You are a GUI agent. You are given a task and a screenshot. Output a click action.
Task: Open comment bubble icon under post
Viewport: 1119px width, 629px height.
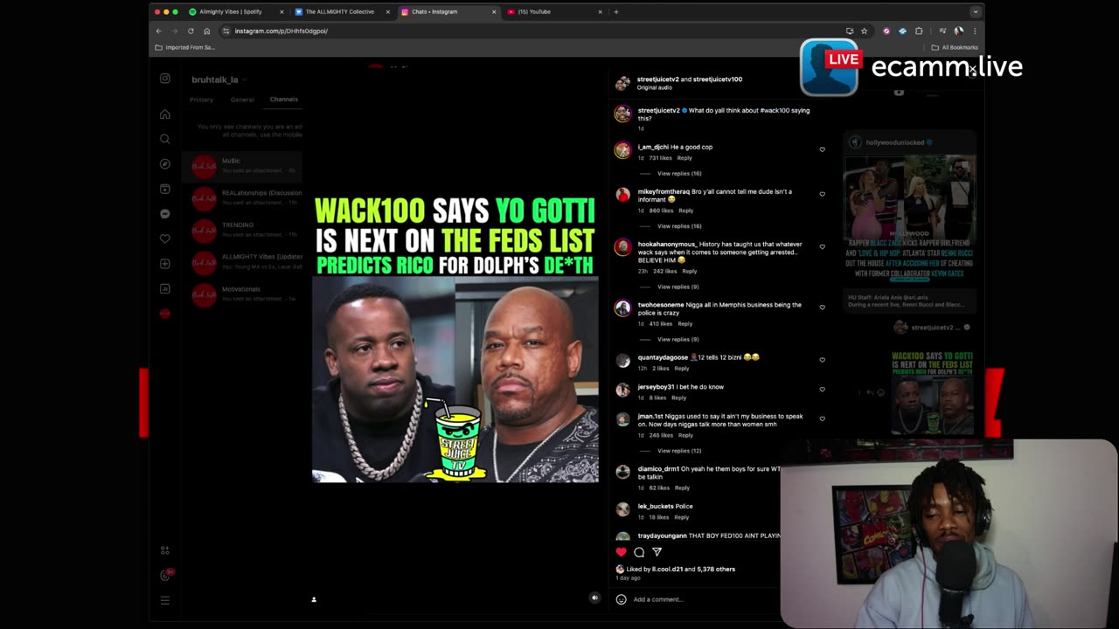coord(639,552)
